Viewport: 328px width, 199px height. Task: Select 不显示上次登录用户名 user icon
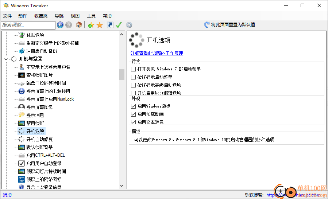click(x=22, y=67)
